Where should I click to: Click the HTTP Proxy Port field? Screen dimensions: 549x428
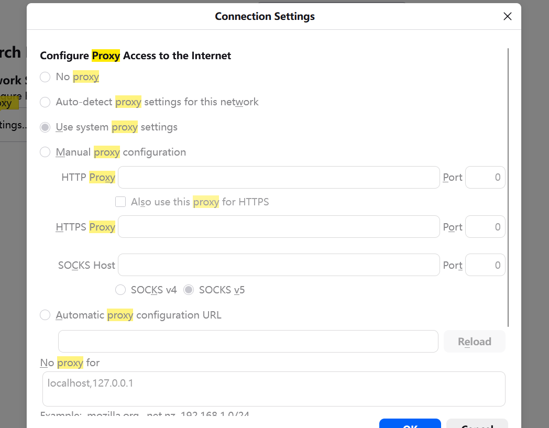pos(485,178)
